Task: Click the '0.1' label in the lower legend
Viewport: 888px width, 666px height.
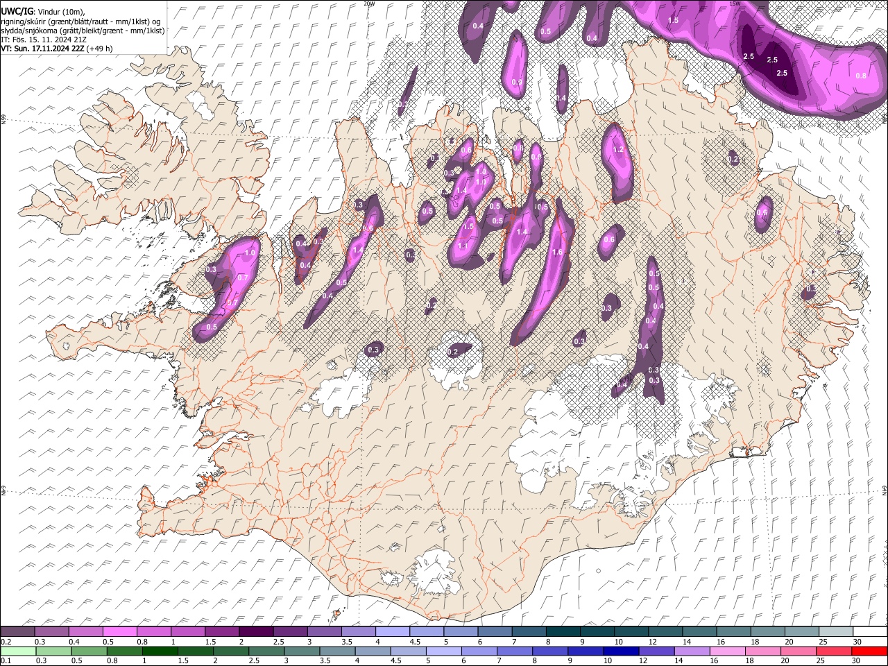Action: point(4,660)
